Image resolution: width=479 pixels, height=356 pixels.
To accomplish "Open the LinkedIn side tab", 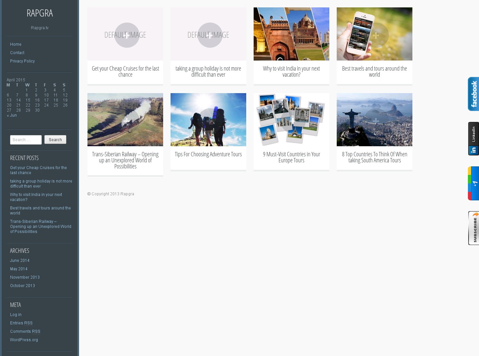I will pyautogui.click(x=474, y=139).
